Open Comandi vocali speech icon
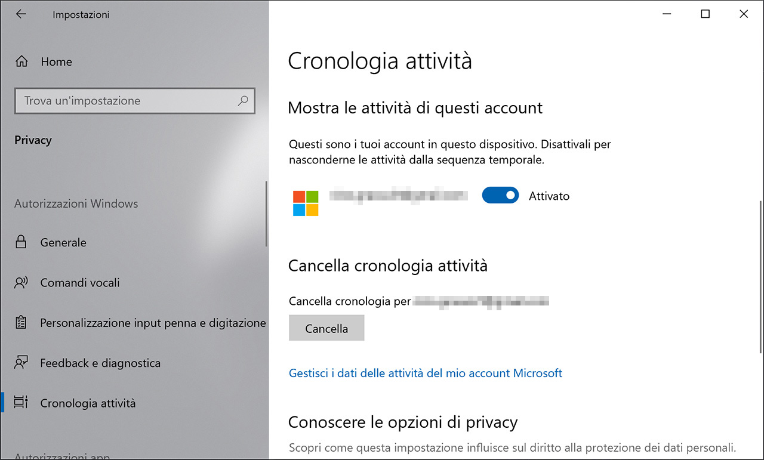 click(x=21, y=282)
